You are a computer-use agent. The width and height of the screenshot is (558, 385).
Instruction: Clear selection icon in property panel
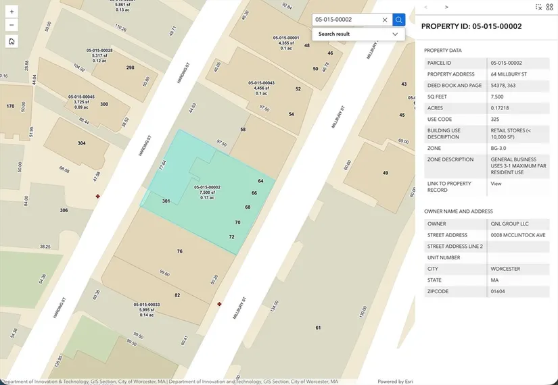tap(538, 7)
